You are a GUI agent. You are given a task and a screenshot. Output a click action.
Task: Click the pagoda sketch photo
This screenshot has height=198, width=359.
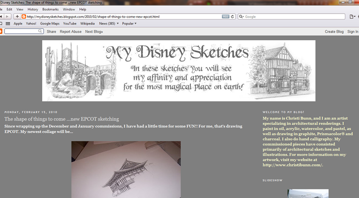coord(126,170)
